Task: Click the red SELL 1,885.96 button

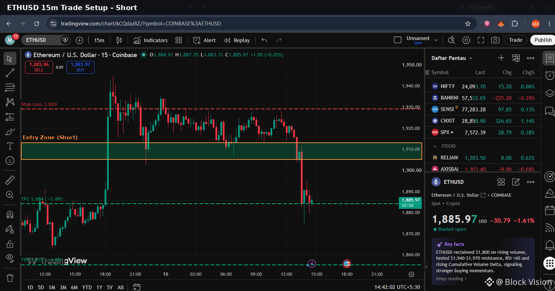Action: [x=39, y=67]
